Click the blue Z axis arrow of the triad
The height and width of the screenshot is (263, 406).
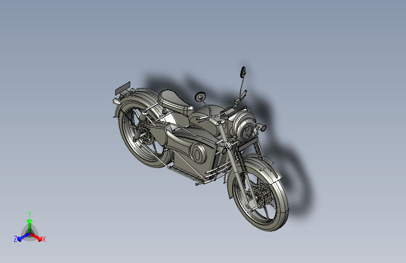[x=23, y=237]
